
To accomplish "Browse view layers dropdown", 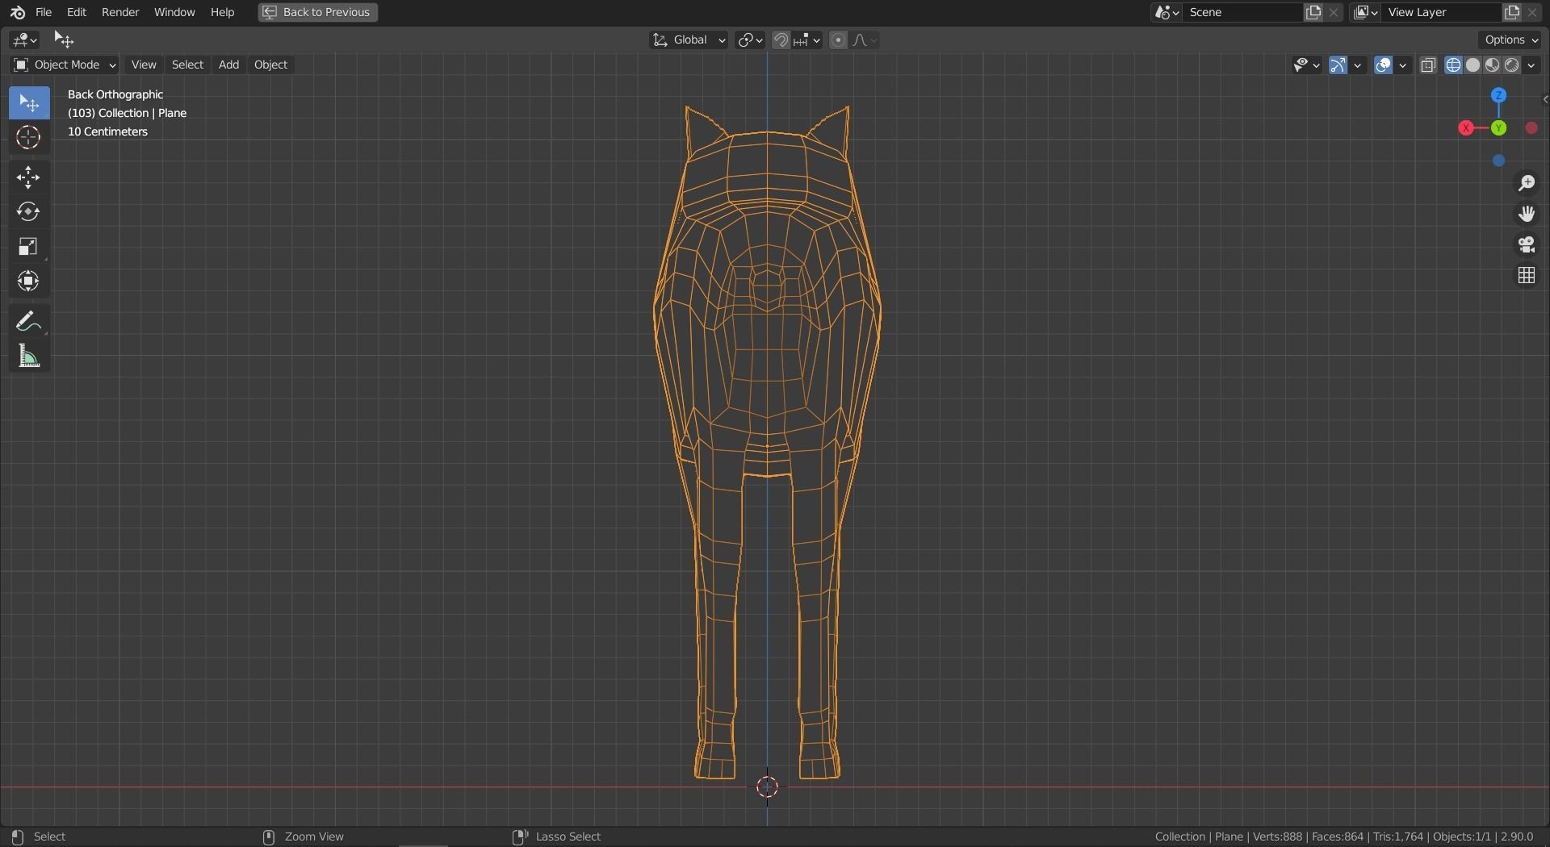I will click(1365, 12).
